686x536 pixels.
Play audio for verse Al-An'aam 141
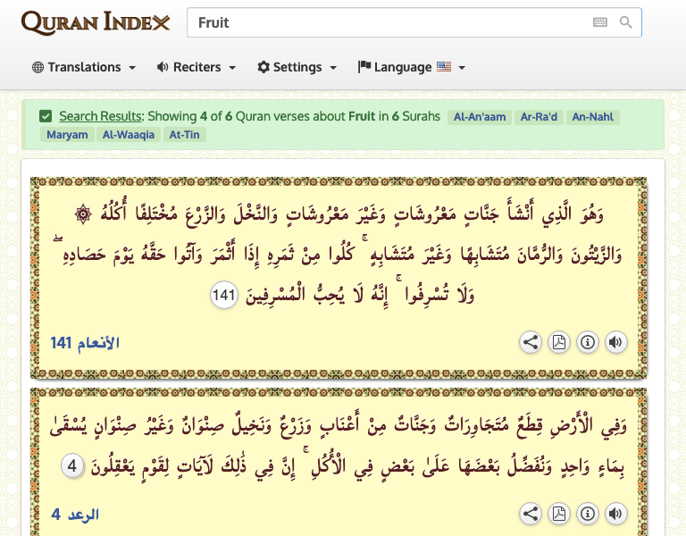click(x=615, y=342)
